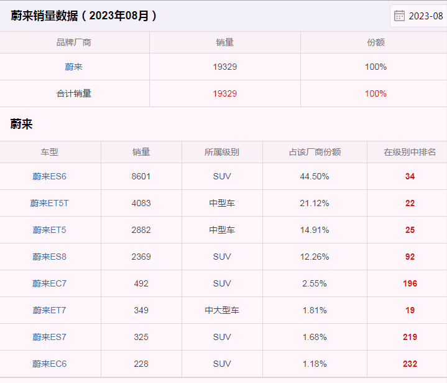Open the 蔚来EC6 model link

pos(49,364)
